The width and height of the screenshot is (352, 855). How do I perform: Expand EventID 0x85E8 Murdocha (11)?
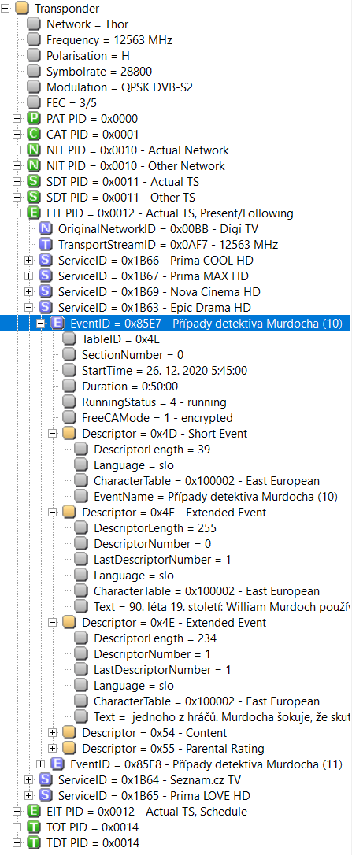coord(41,764)
